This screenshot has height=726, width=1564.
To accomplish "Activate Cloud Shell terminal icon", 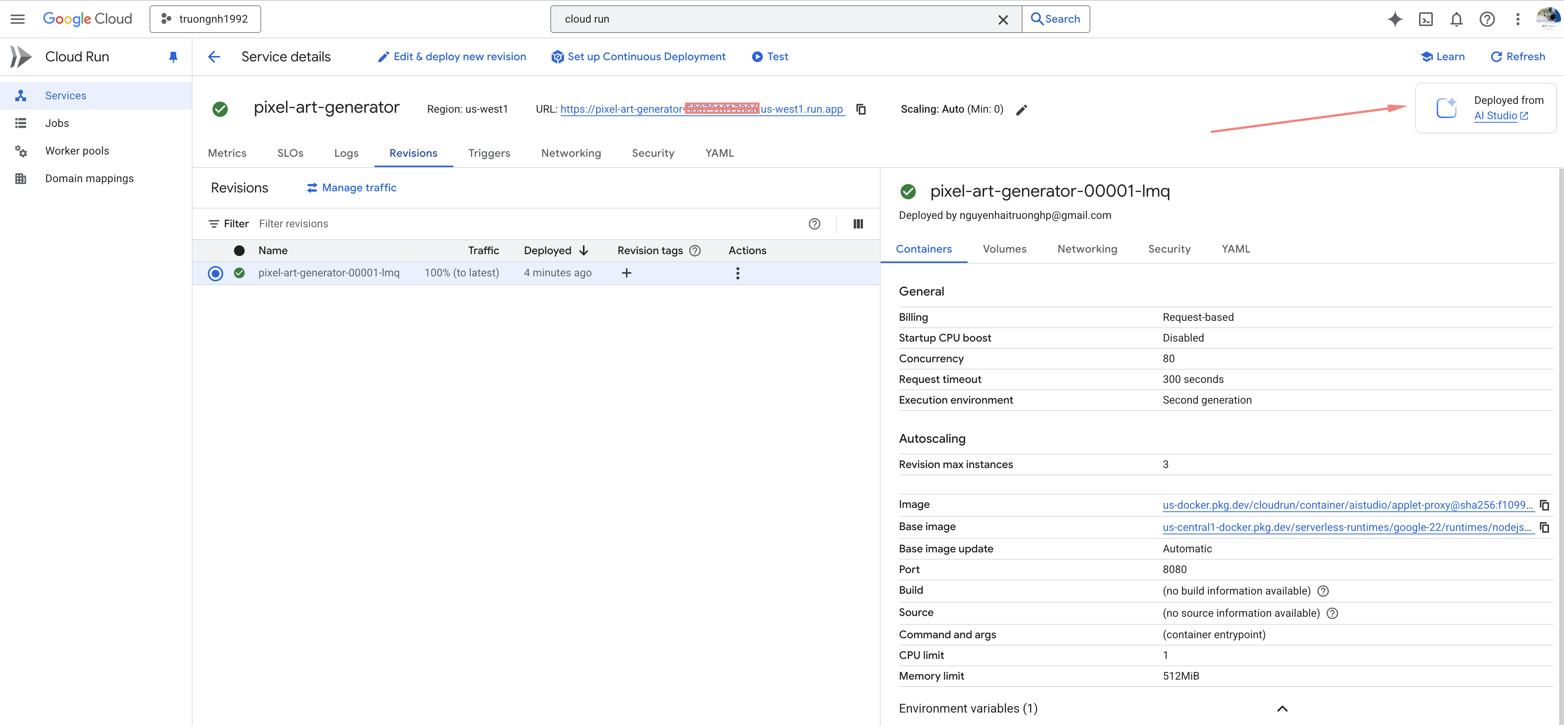I will (x=1426, y=20).
